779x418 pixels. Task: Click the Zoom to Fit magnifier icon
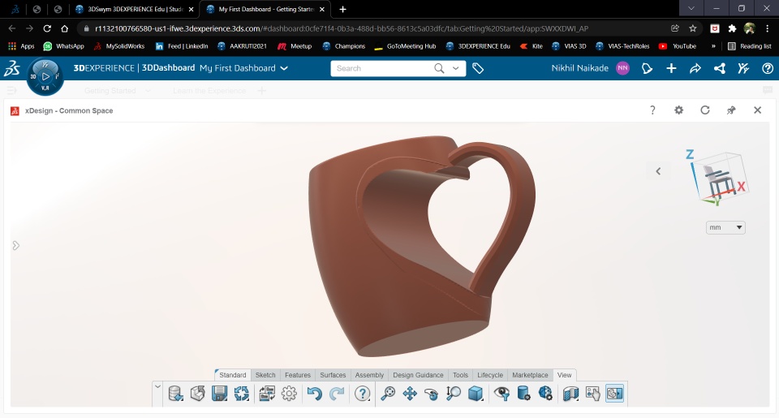point(388,394)
